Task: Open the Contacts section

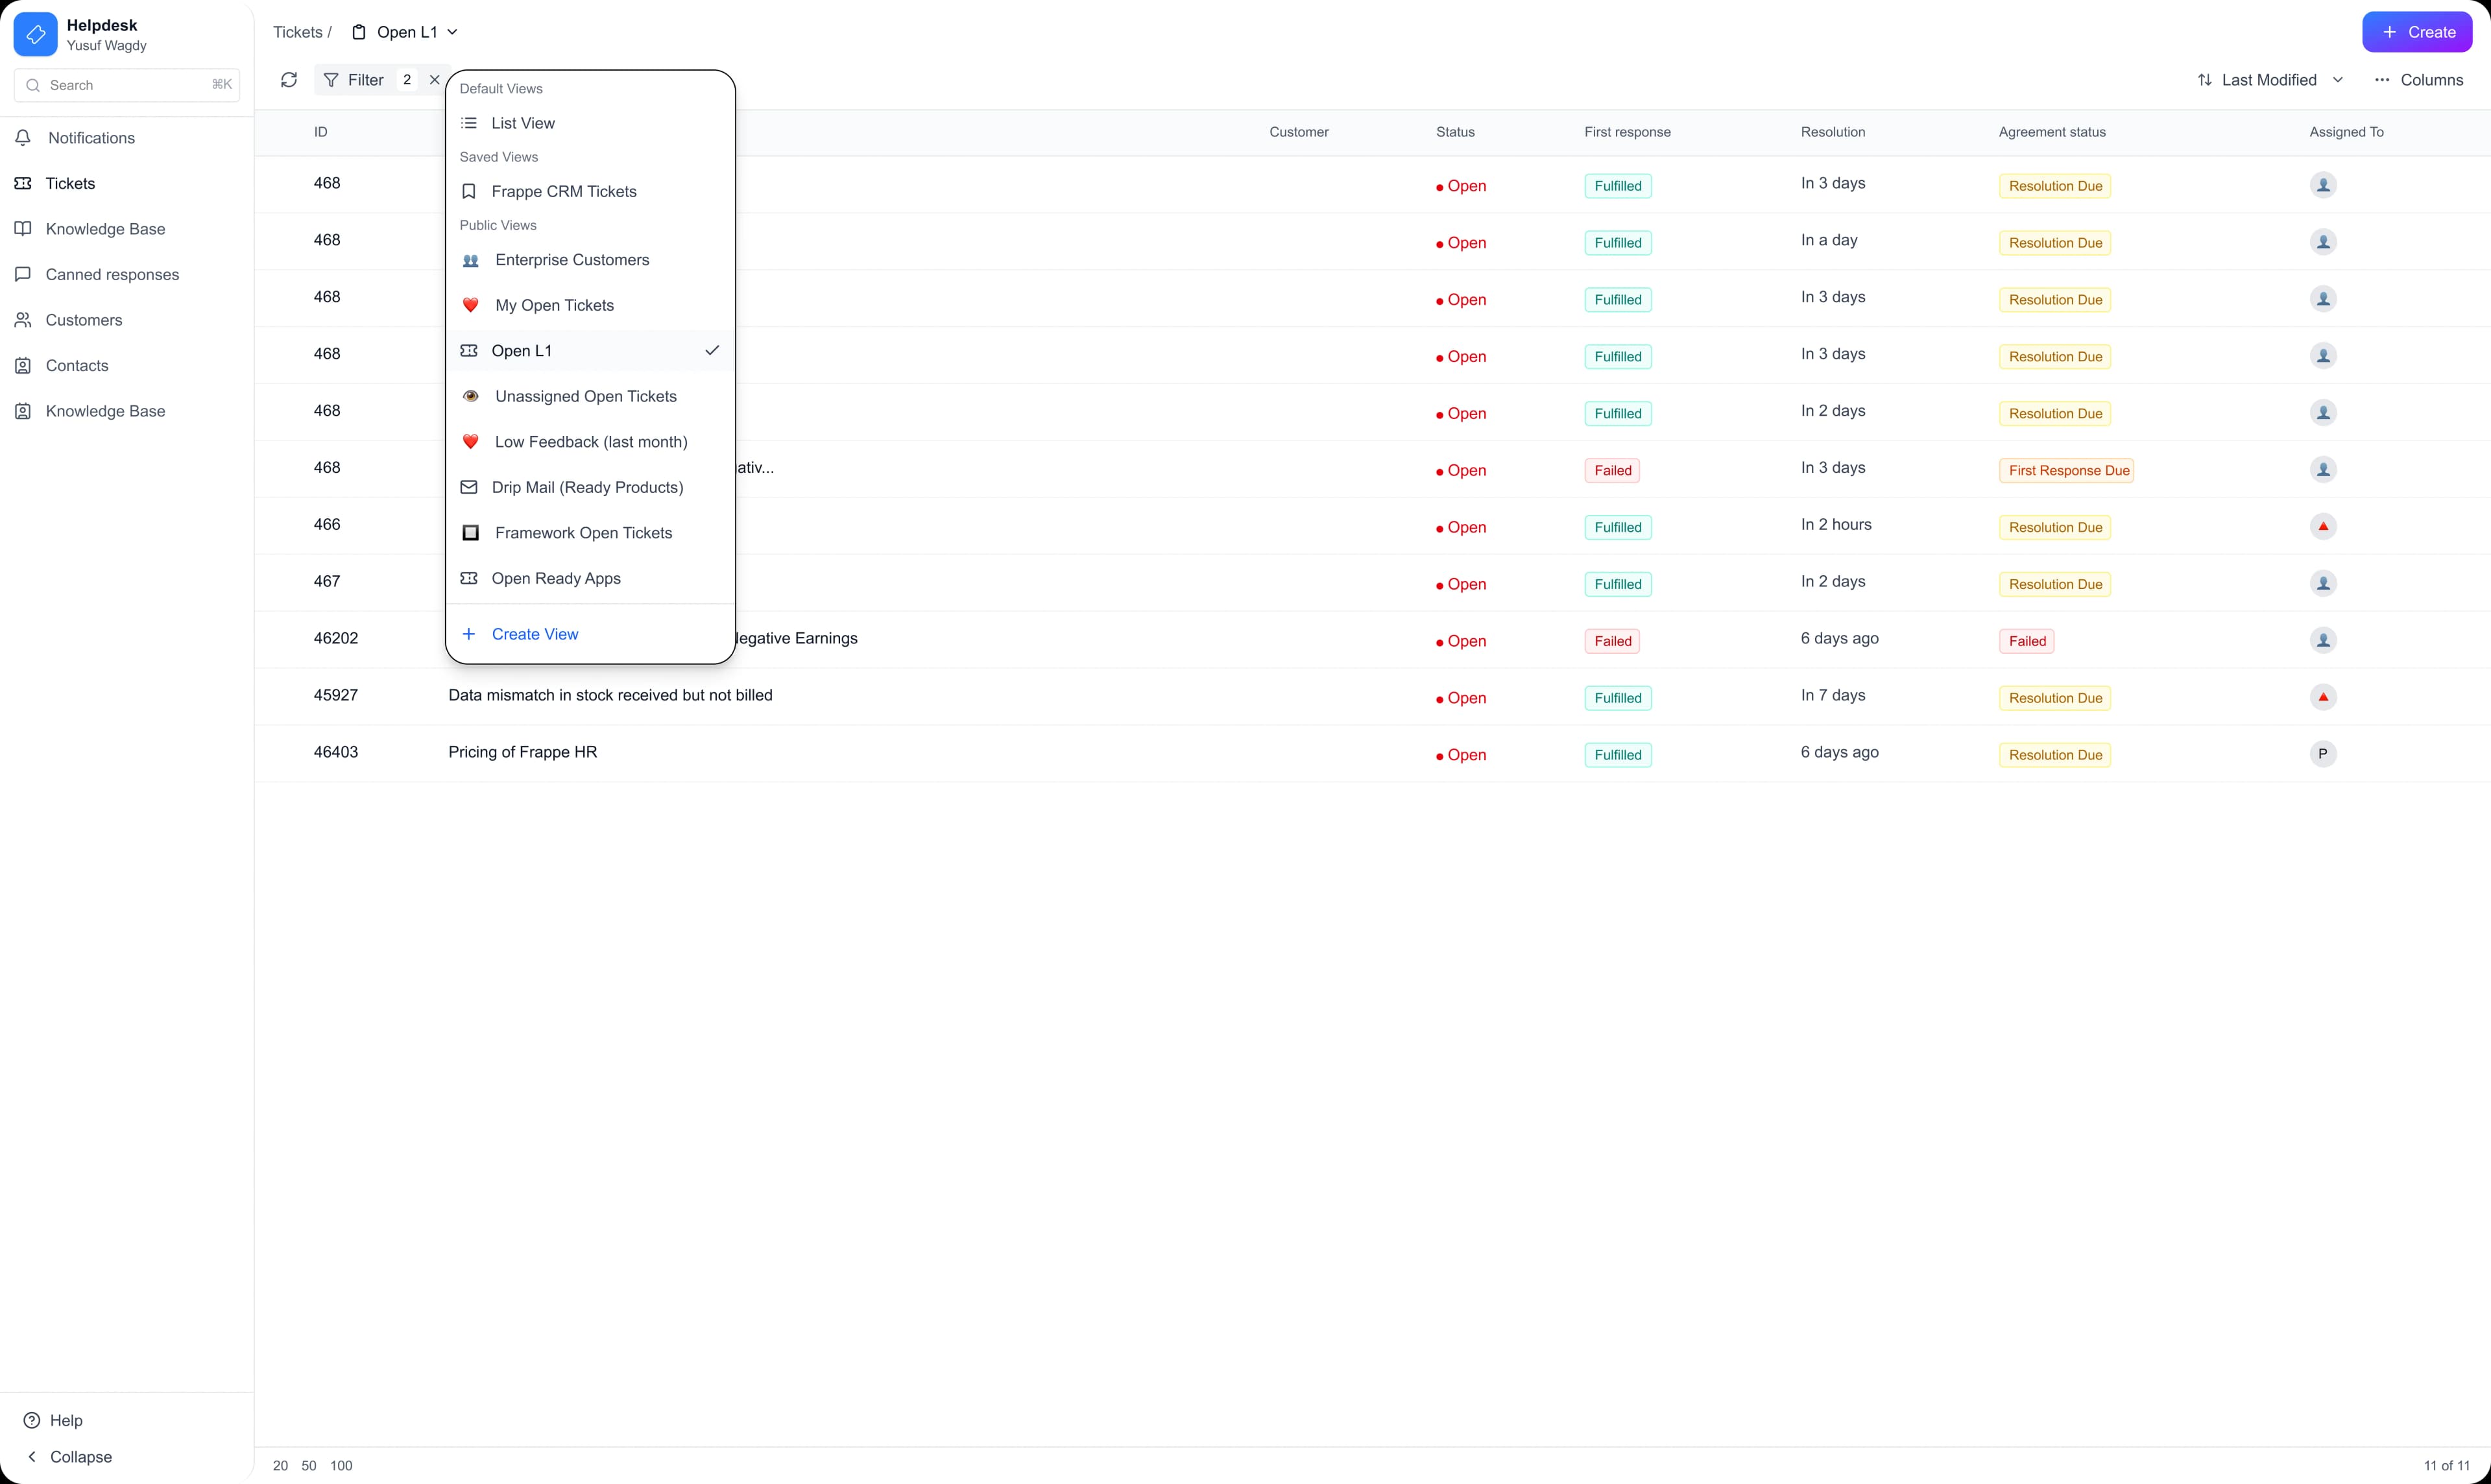Action: click(77, 365)
